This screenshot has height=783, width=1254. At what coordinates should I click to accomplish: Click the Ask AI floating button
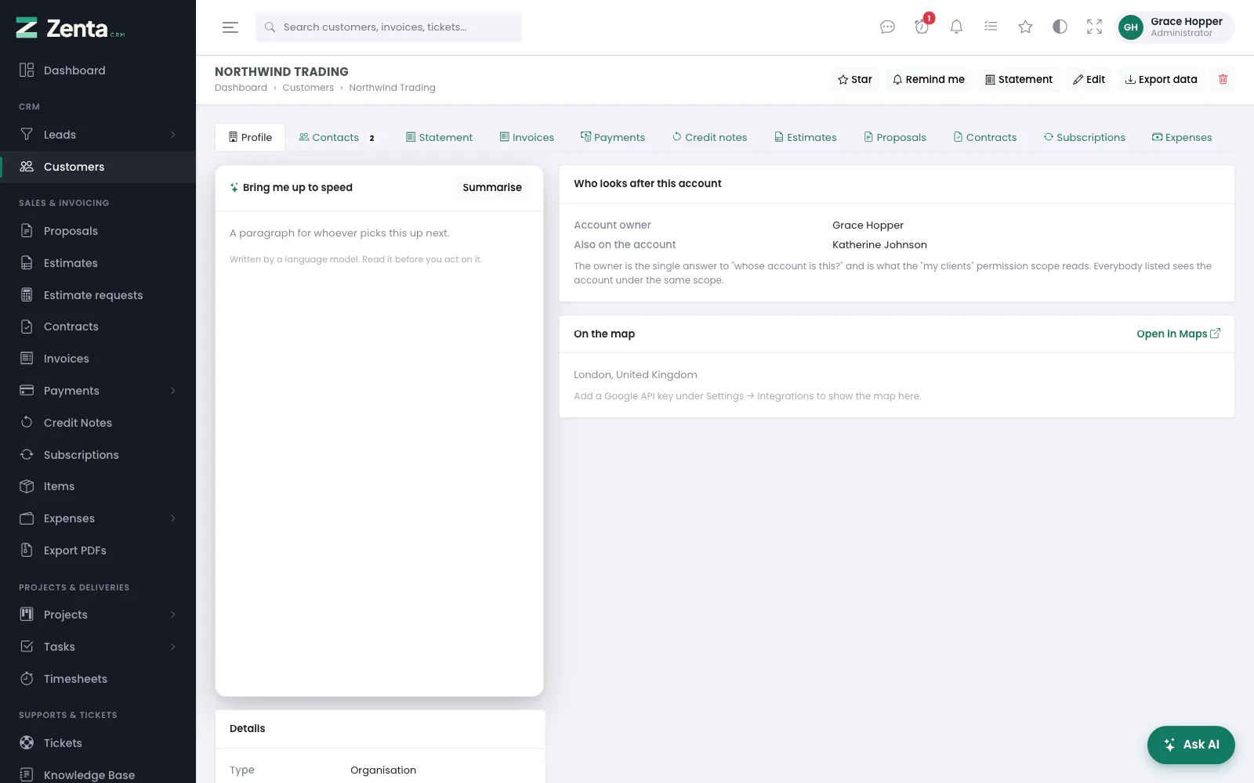(1191, 745)
